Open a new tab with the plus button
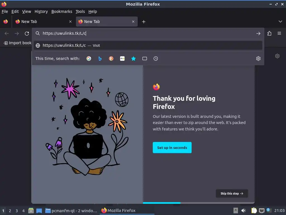 pos(144,22)
